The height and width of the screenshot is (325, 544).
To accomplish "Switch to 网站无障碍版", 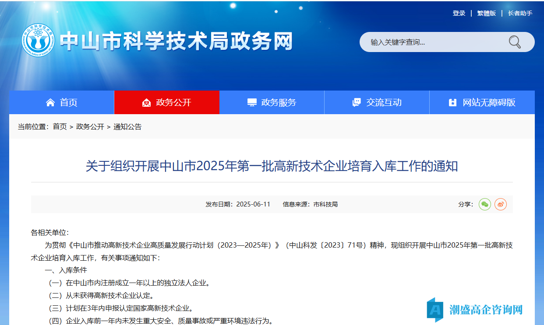I will pyautogui.click(x=482, y=102).
